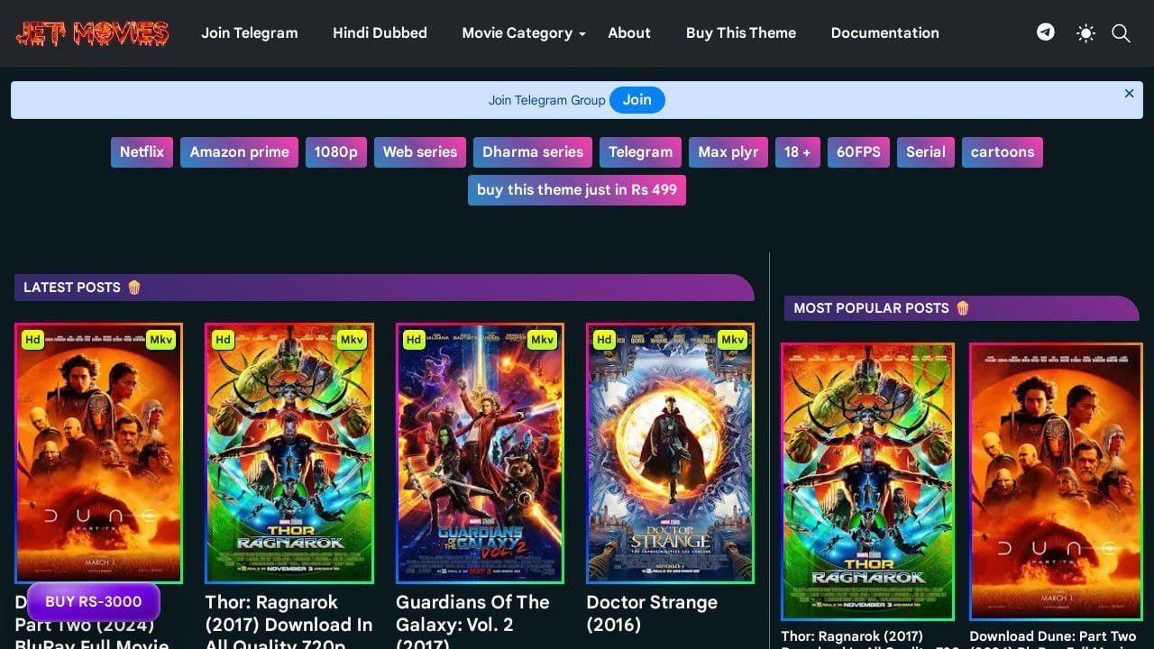Click the popcorn icon beside Most Popular Posts
1154x649 pixels.
click(962, 307)
